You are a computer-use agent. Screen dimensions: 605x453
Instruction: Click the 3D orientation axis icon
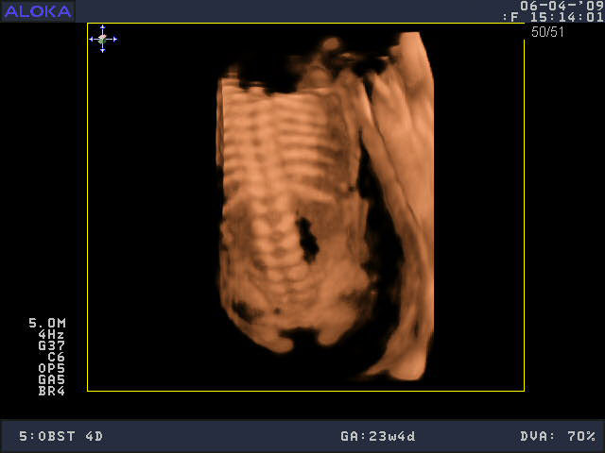103,39
